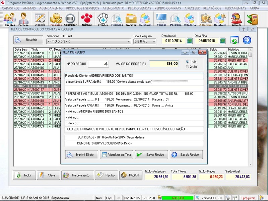Screen dimensions: 268x201
Task: Click the scrollbar down arrow in table
Action: coord(250,164)
